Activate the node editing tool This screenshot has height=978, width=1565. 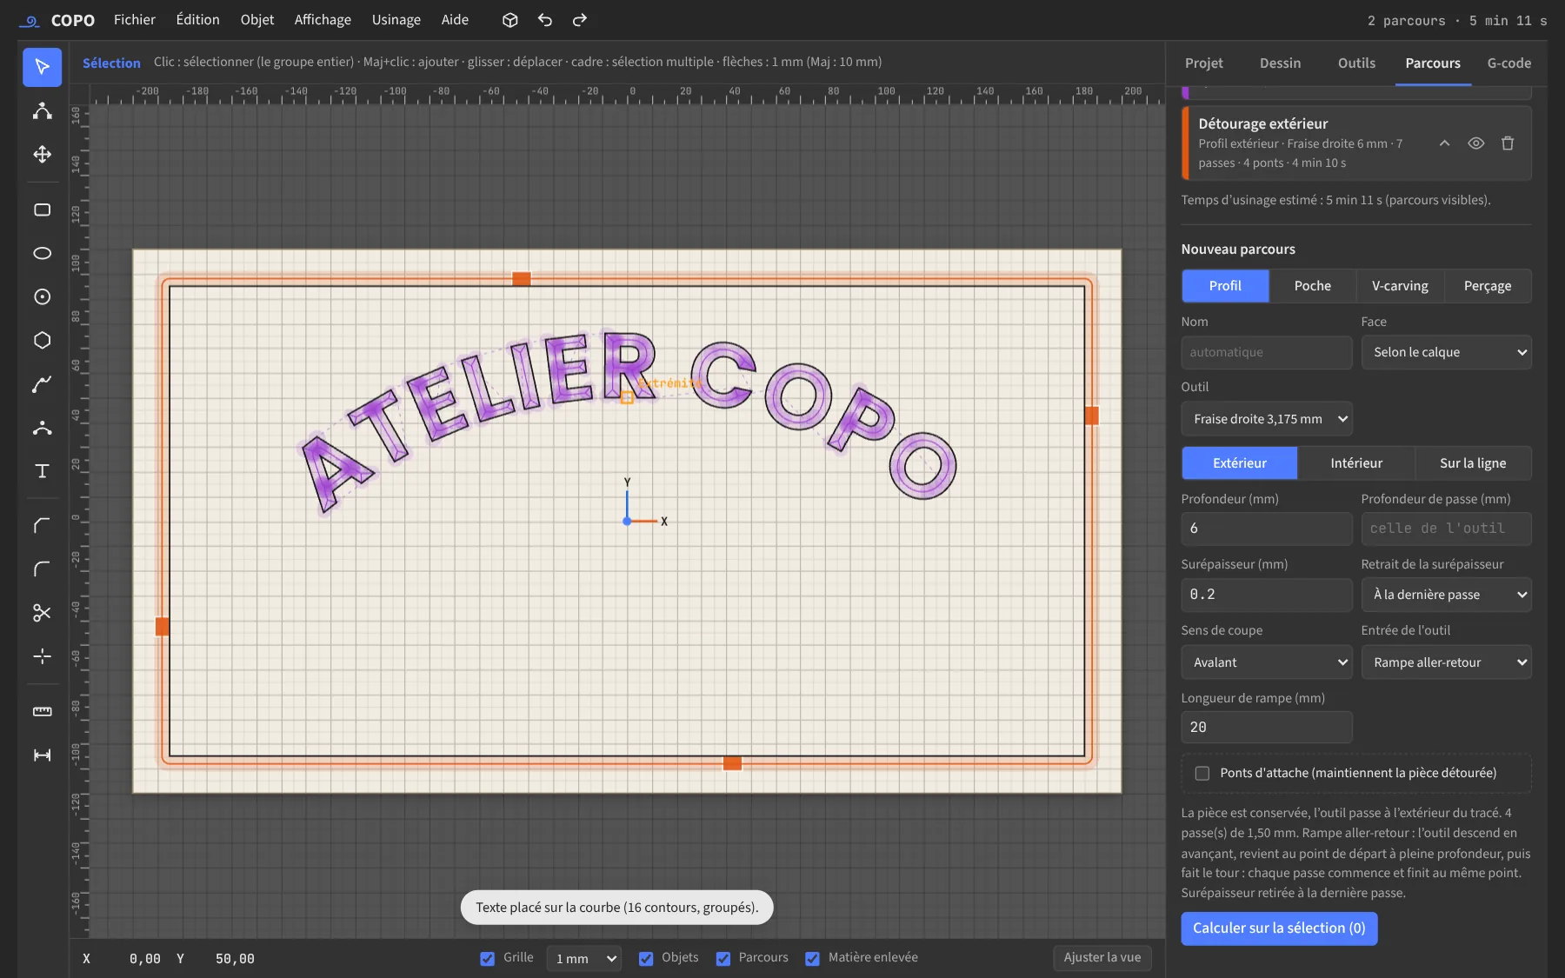click(42, 110)
